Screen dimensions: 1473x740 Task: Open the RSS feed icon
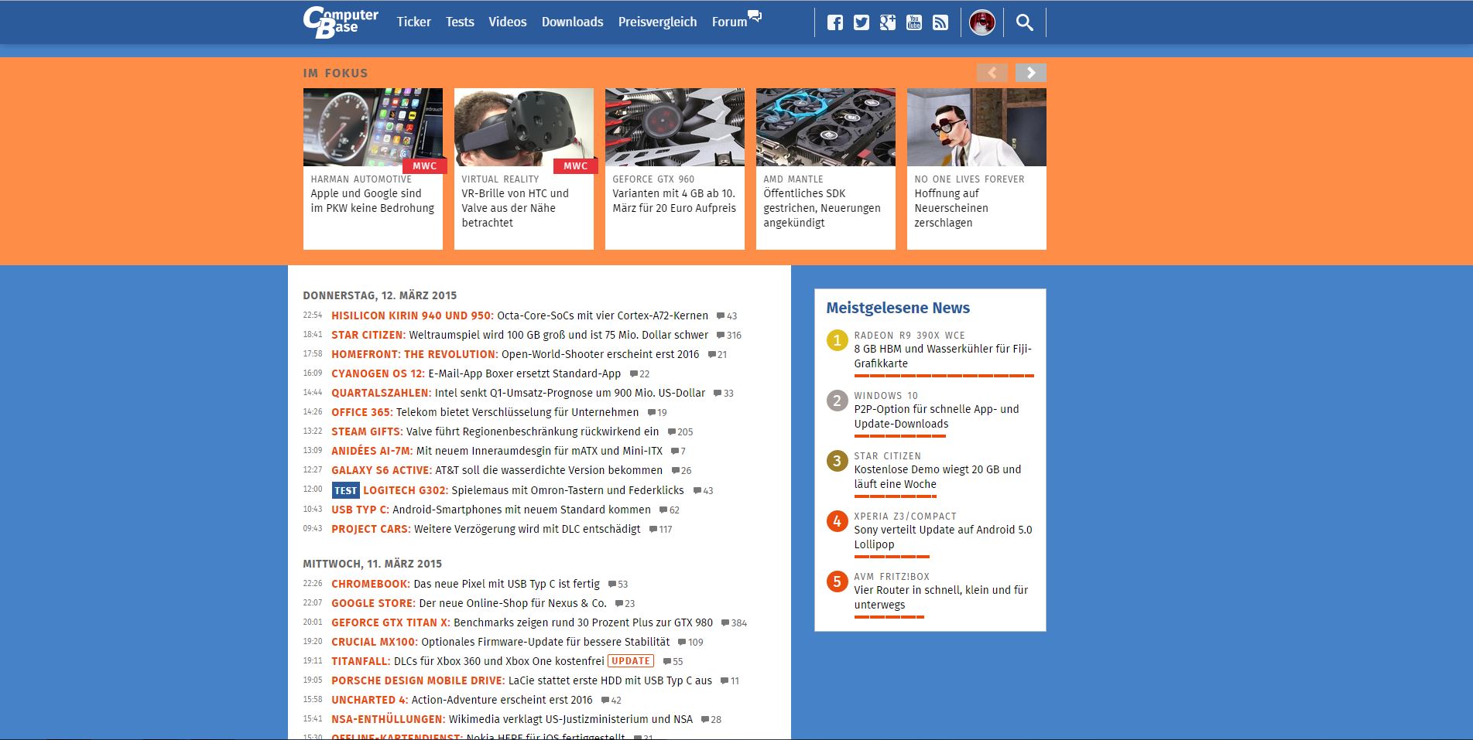point(940,22)
